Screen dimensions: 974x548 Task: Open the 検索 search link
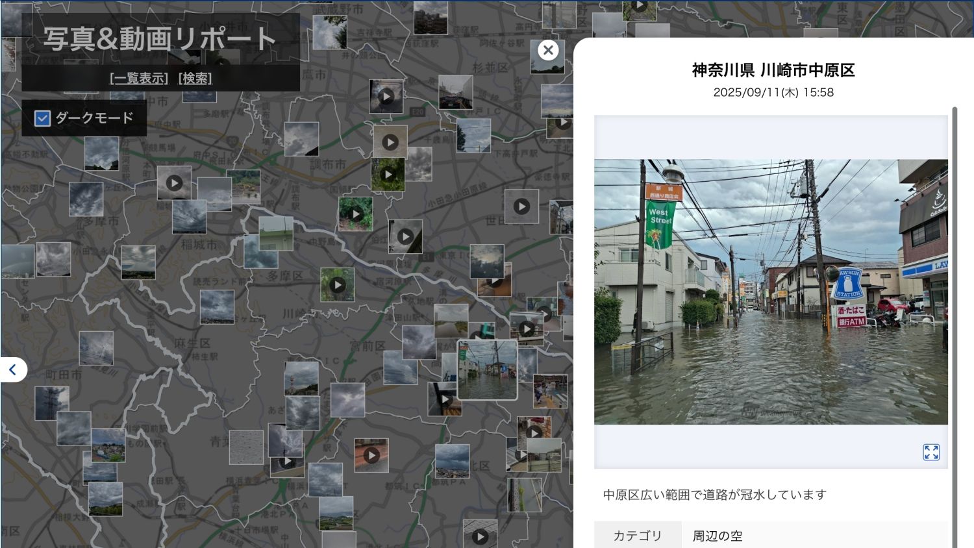(195, 79)
